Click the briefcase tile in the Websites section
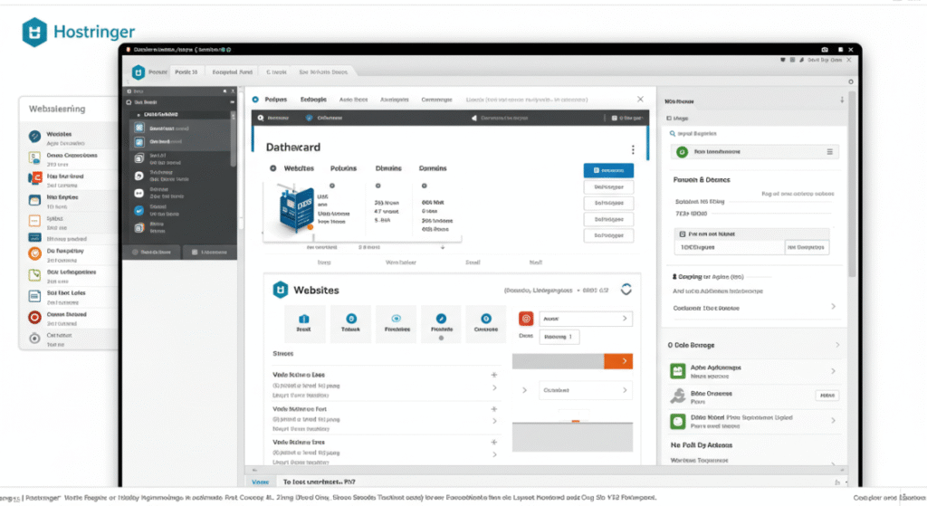The height and width of the screenshot is (506, 927). pos(304,323)
